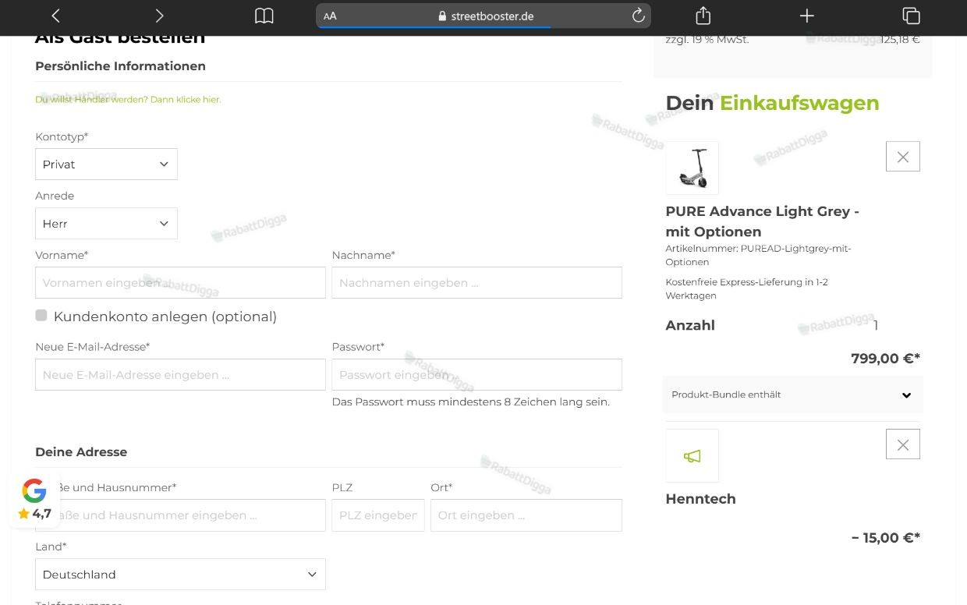Click the 125,18 € tax amount
Screen dimensions: 967x605
coord(900,40)
